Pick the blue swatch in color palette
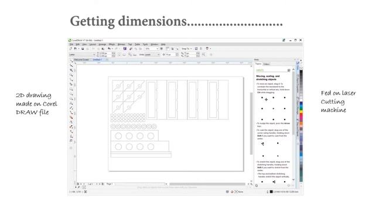Screen dimensions: 375x211 (x=301, y=103)
